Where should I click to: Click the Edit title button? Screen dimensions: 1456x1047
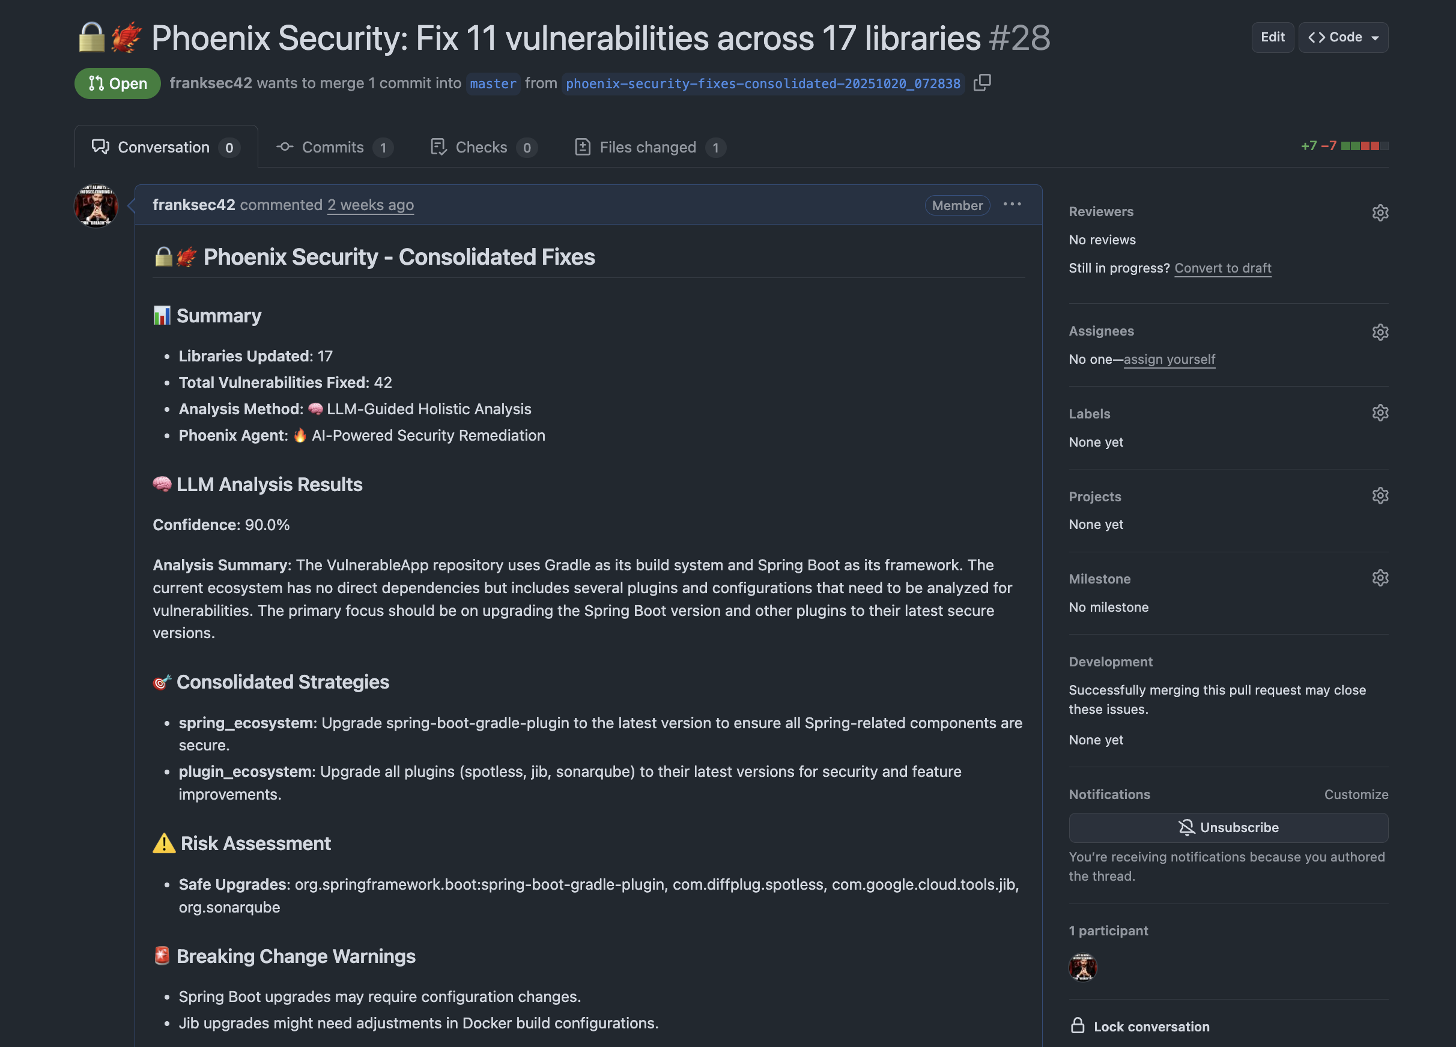point(1272,37)
